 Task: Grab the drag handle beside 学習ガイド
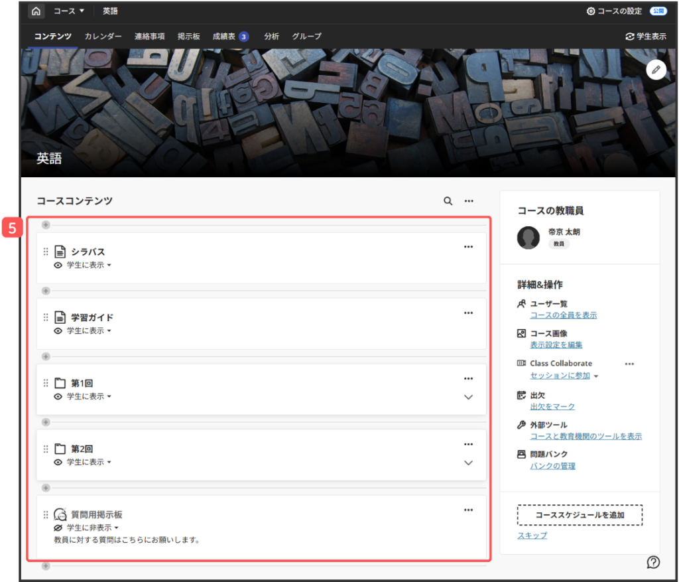(x=46, y=317)
